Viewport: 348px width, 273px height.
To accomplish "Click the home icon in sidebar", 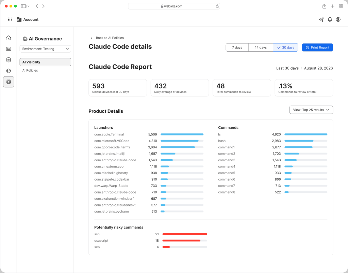I will coord(9,38).
